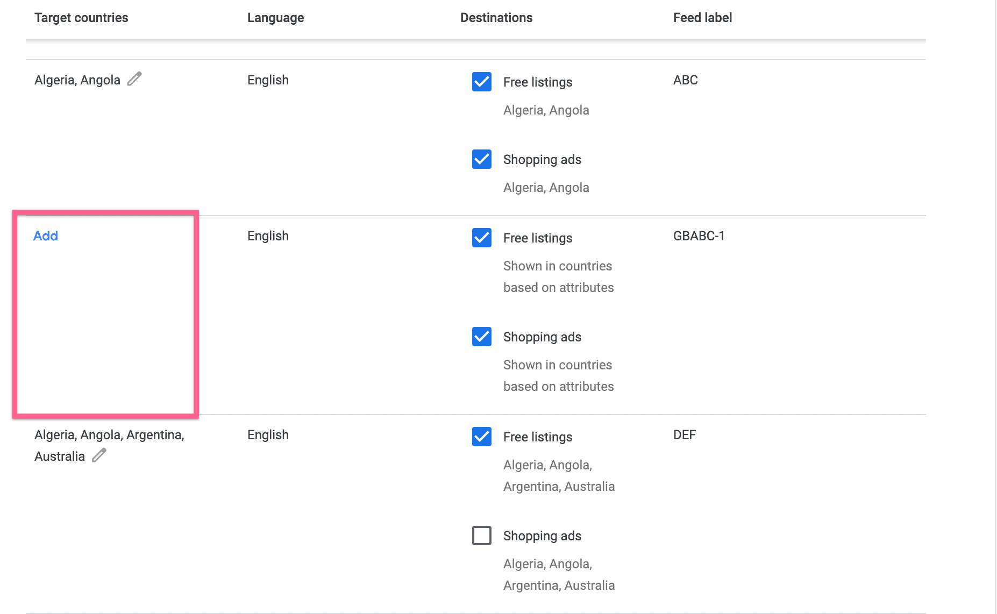
Task: Click the Target countries column header
Action: (x=81, y=18)
